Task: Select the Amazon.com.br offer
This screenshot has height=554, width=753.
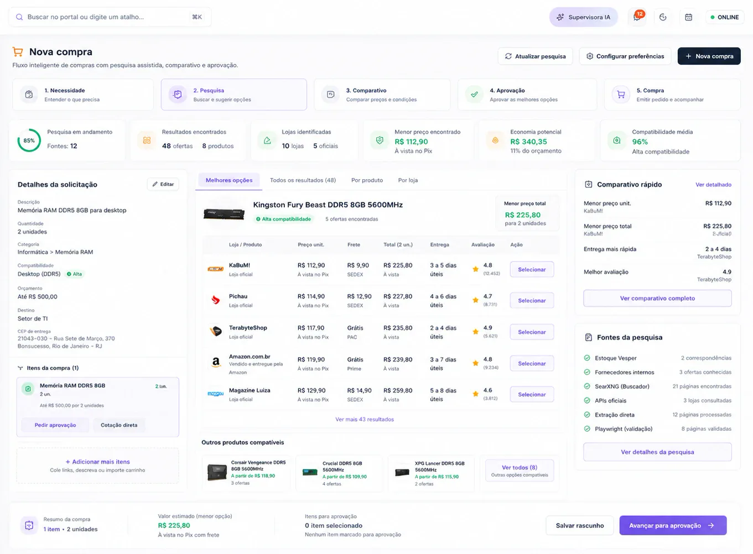Action: pyautogui.click(x=532, y=363)
